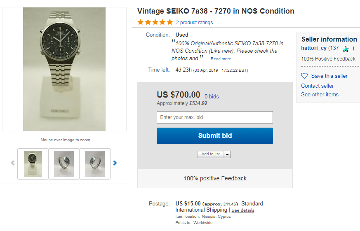Select the second watch side thumbnail
The width and height of the screenshot is (360, 231).
tap(64, 164)
